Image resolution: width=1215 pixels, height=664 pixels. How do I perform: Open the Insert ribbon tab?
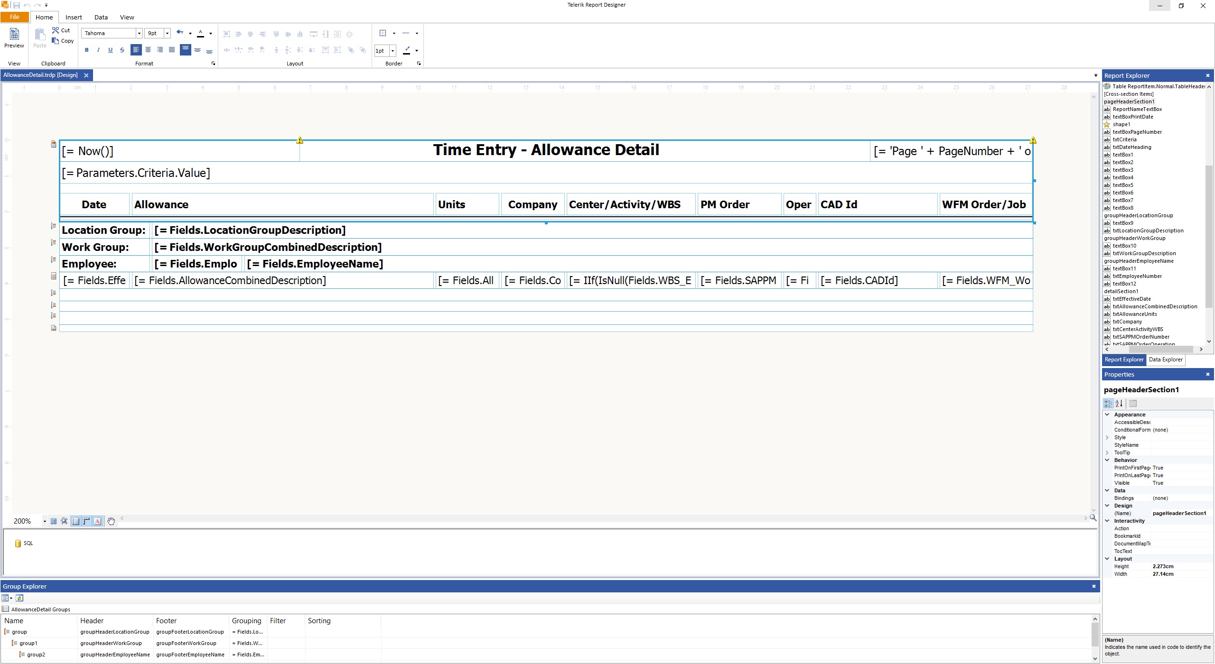tap(74, 17)
